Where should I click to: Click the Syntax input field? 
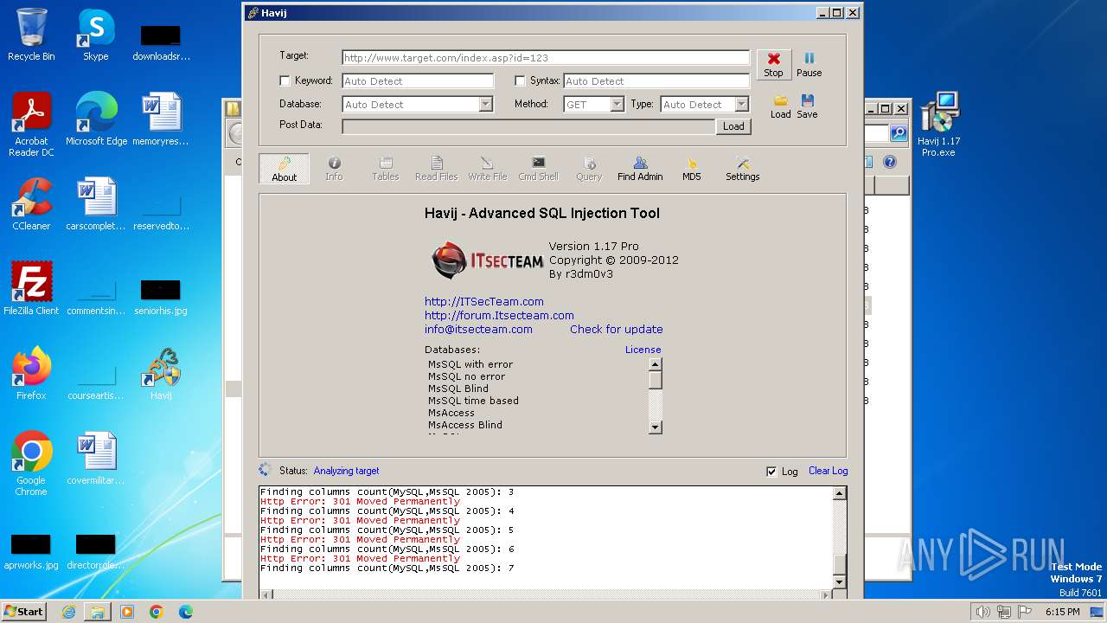pos(656,80)
